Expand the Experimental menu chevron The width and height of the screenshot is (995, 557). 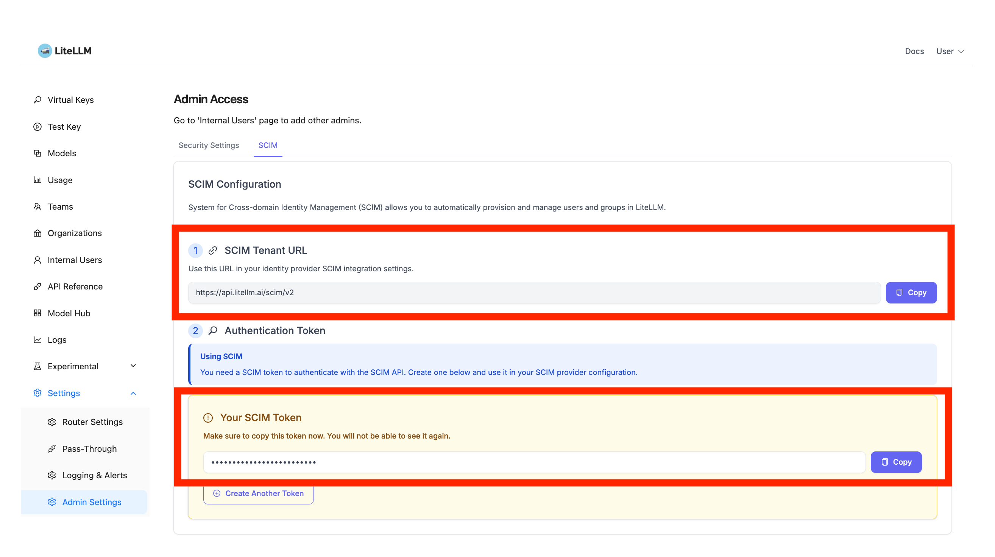click(133, 366)
